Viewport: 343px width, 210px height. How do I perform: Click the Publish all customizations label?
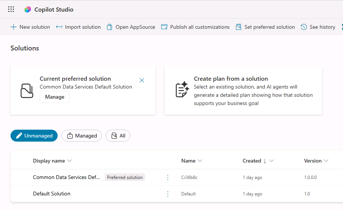click(x=200, y=27)
